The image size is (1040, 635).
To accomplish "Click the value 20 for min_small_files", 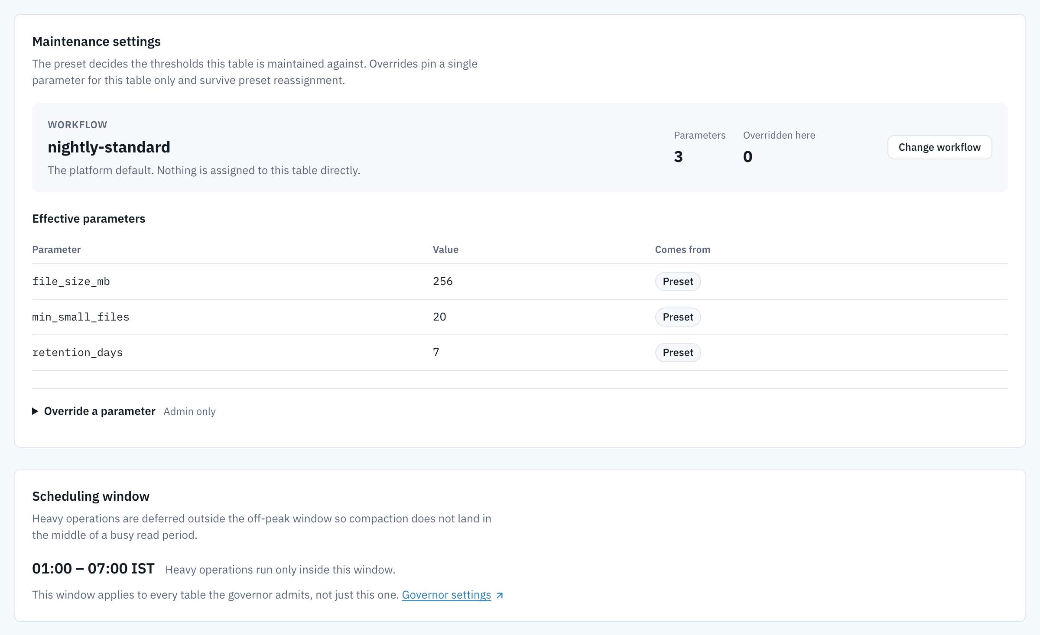I will pyautogui.click(x=439, y=317).
